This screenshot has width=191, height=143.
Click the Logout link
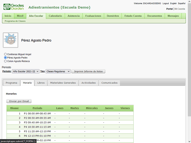pos(166,4)
